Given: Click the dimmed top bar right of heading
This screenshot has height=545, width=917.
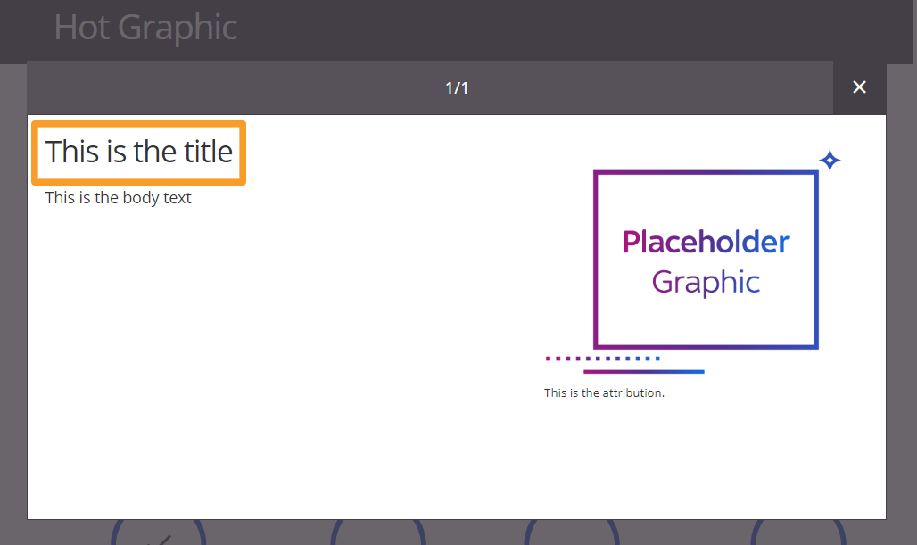Looking at the screenshot, I should click(x=580, y=28).
